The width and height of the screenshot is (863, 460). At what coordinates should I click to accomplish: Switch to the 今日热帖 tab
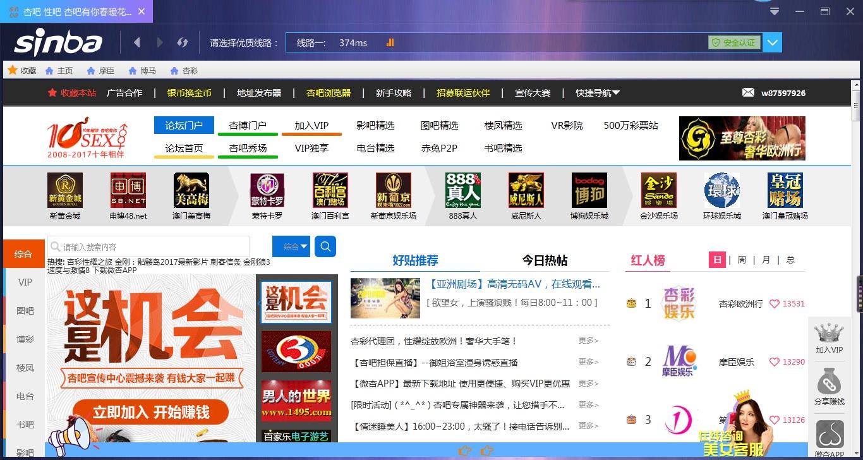coord(545,260)
